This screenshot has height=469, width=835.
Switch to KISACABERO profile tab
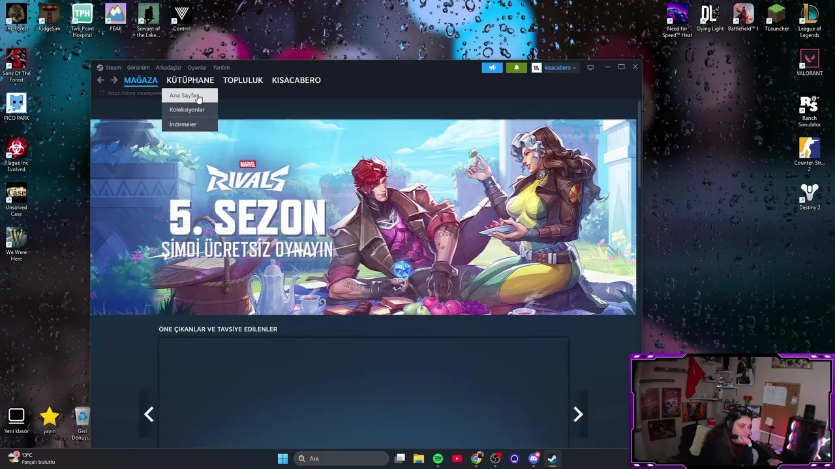pos(296,80)
